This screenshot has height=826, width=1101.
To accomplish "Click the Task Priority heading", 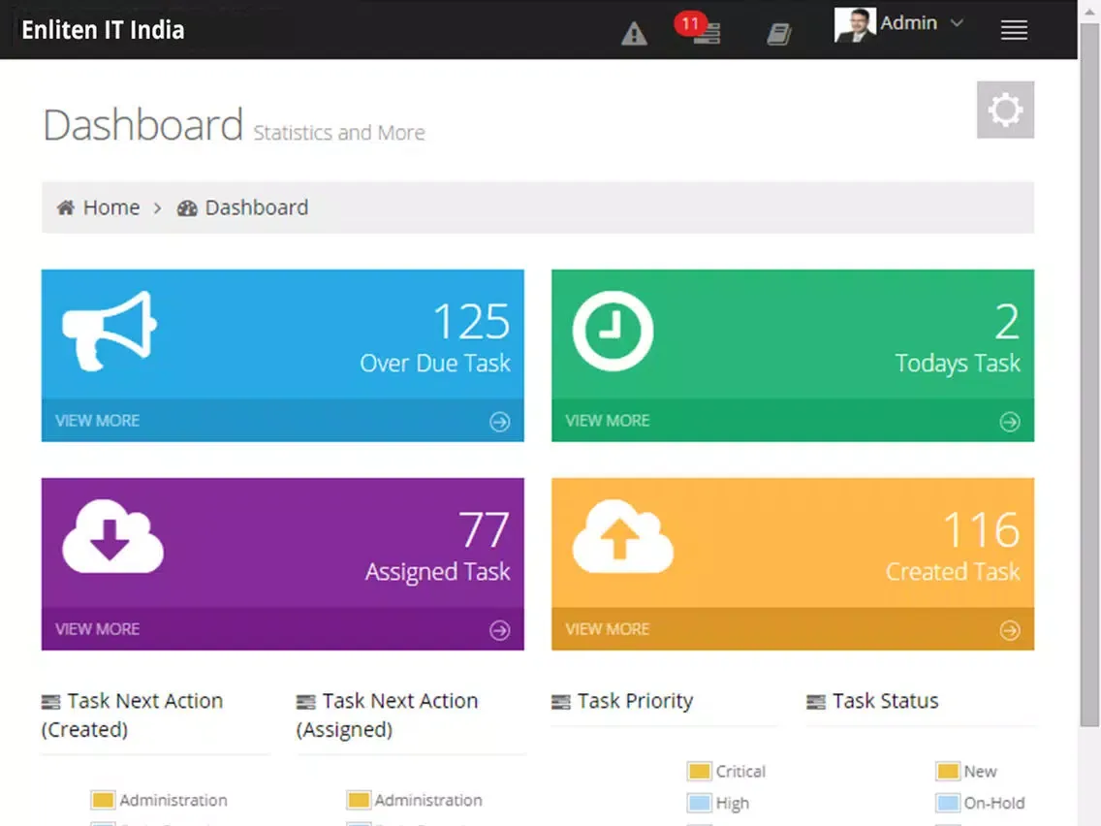I will point(636,701).
